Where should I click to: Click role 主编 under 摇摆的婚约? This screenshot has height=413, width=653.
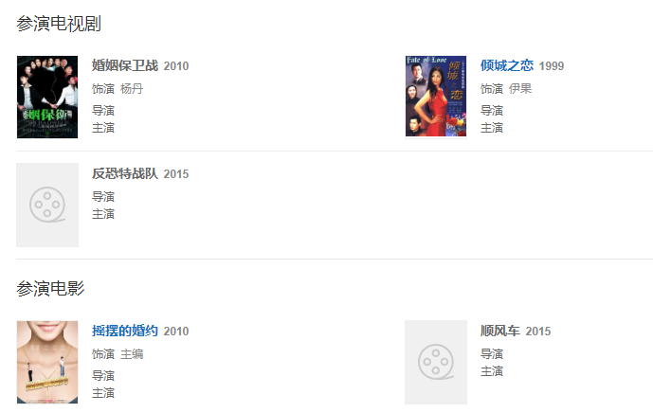(132, 354)
